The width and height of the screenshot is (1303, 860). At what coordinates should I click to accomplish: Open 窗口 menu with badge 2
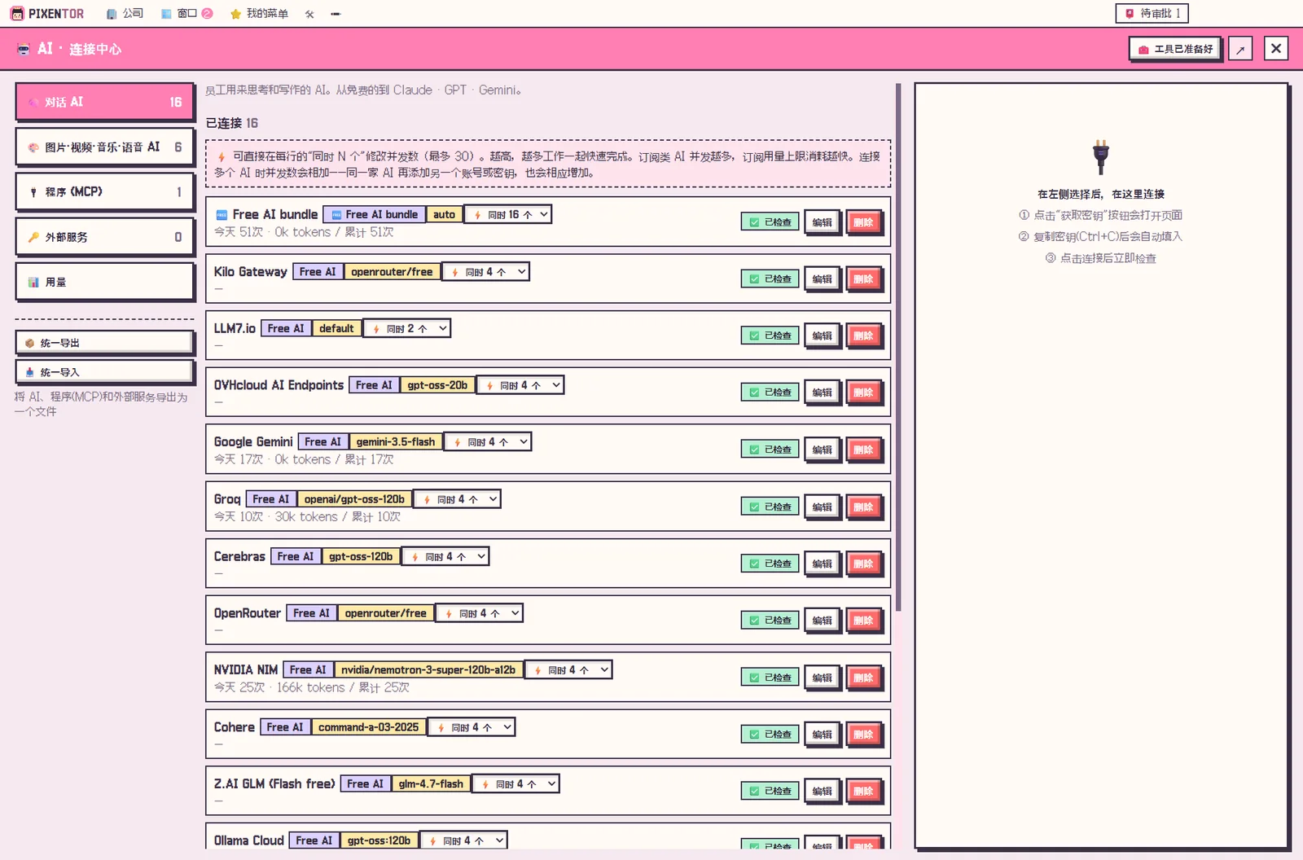(187, 14)
